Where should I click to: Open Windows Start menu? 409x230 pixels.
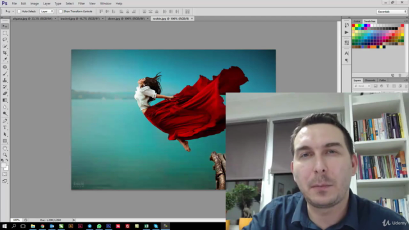coord(4,226)
